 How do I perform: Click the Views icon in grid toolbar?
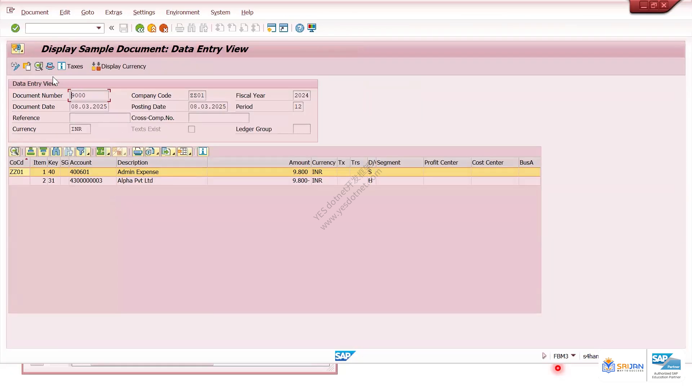point(150,152)
